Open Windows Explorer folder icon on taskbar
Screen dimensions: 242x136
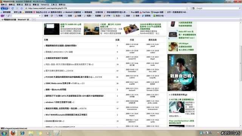31,133
